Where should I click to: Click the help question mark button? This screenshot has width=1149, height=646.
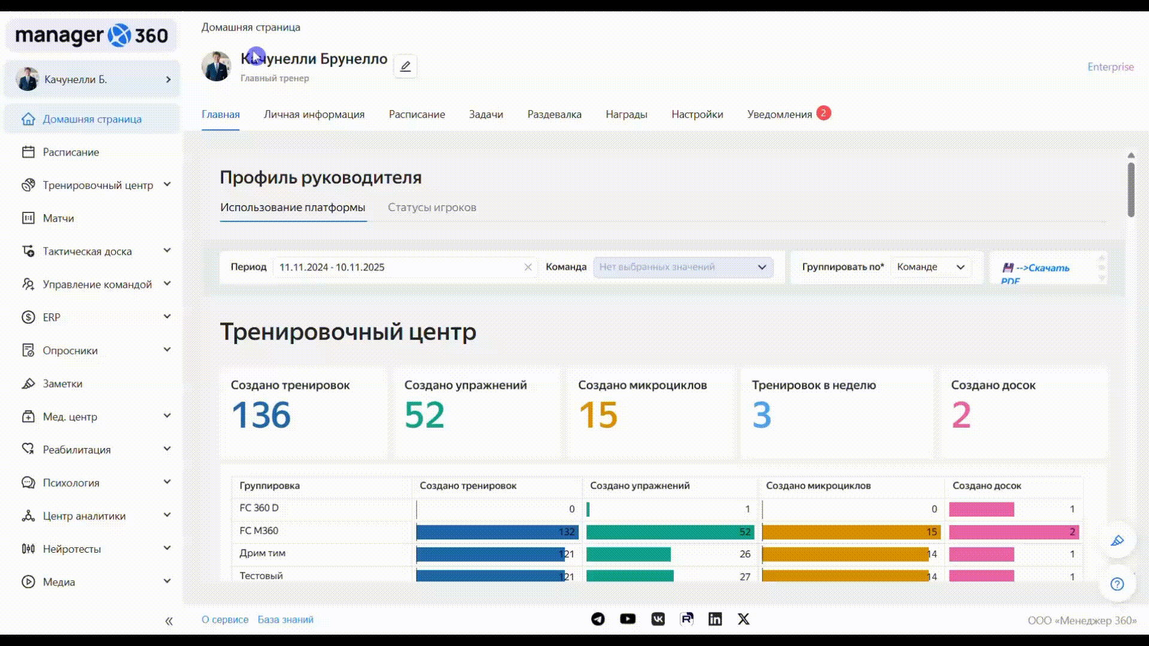(1117, 584)
